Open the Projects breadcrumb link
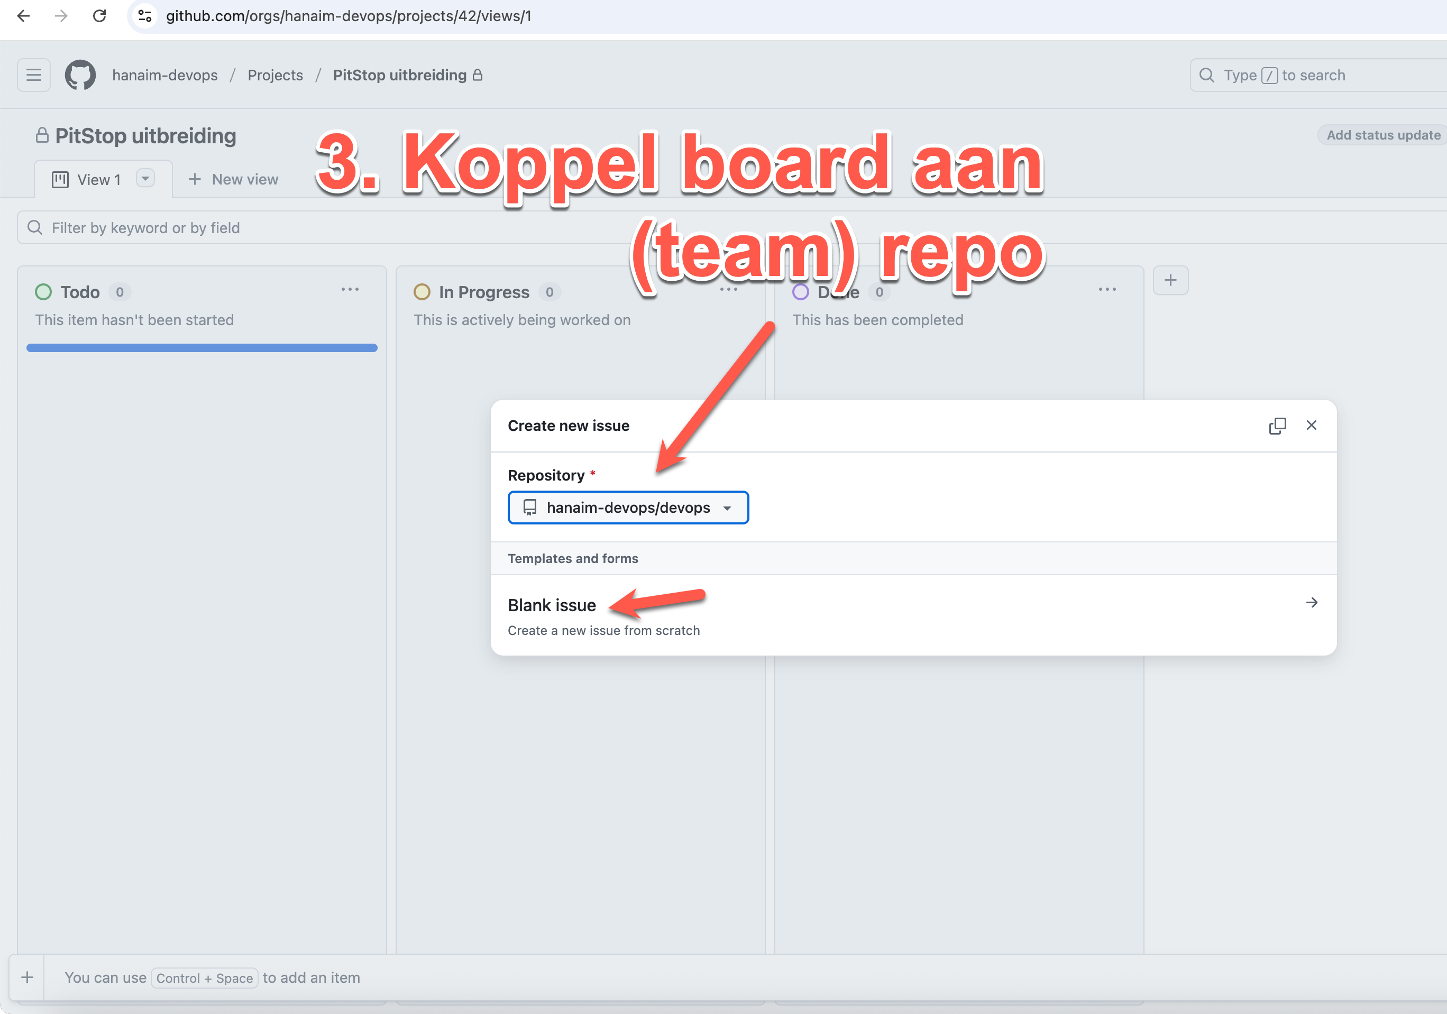 click(x=275, y=75)
